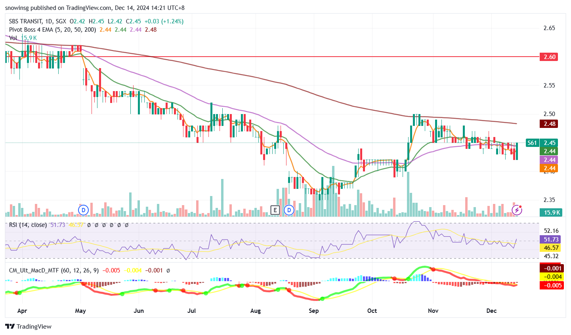Click the Pivot Boss 4 EMA indicator legend

click(52, 30)
